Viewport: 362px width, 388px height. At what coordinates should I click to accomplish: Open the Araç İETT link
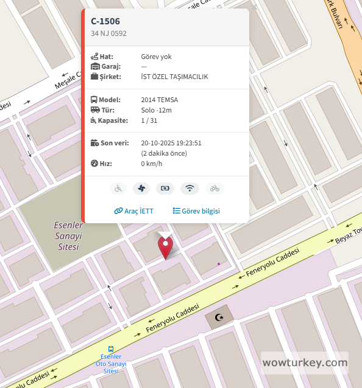pos(133,211)
